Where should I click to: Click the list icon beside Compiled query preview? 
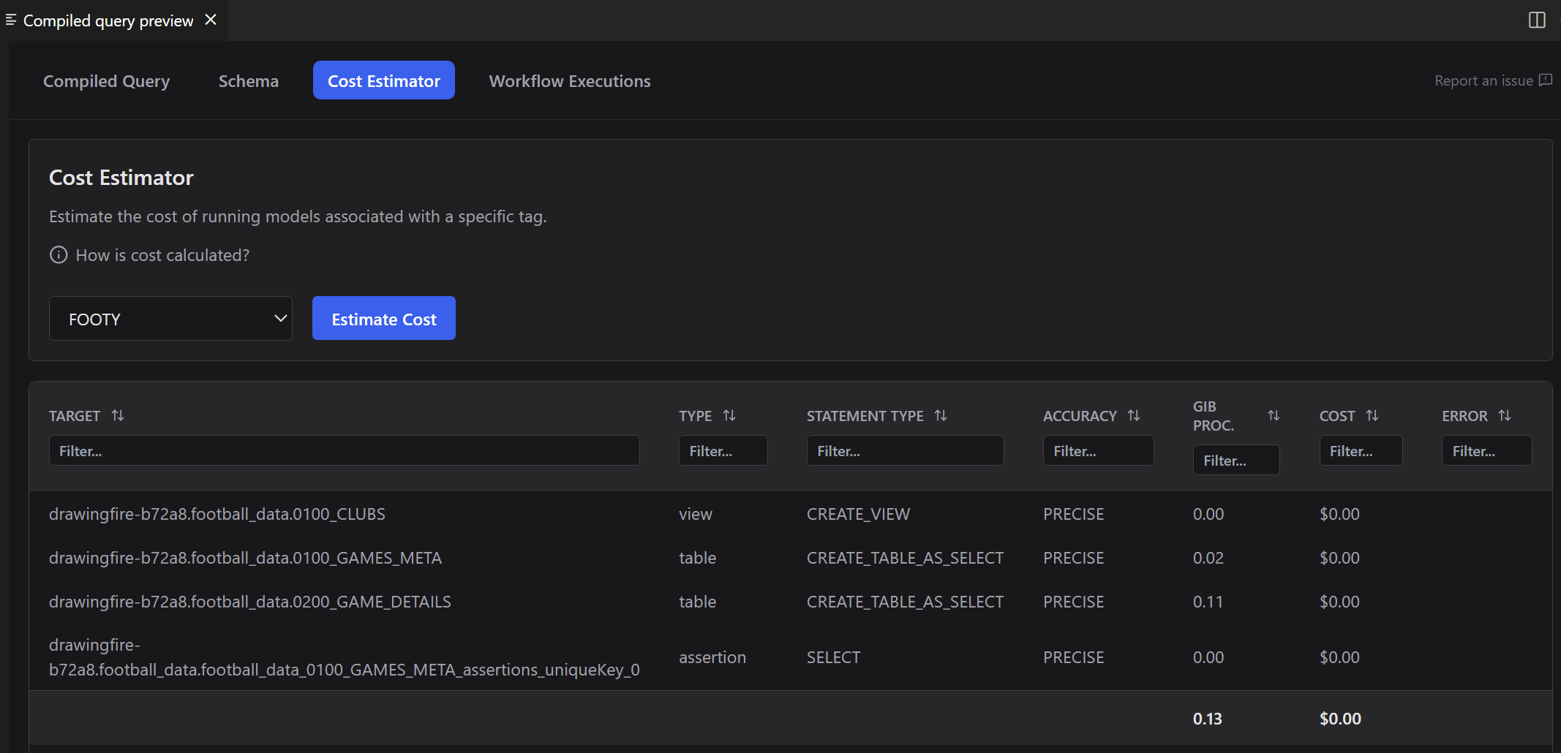tap(10, 19)
